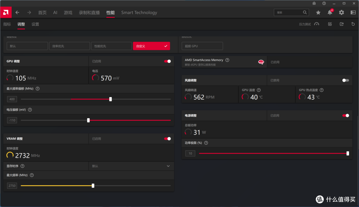The height and width of the screenshot is (207, 359).
Task: Open settings gear icon
Action: tap(341, 13)
